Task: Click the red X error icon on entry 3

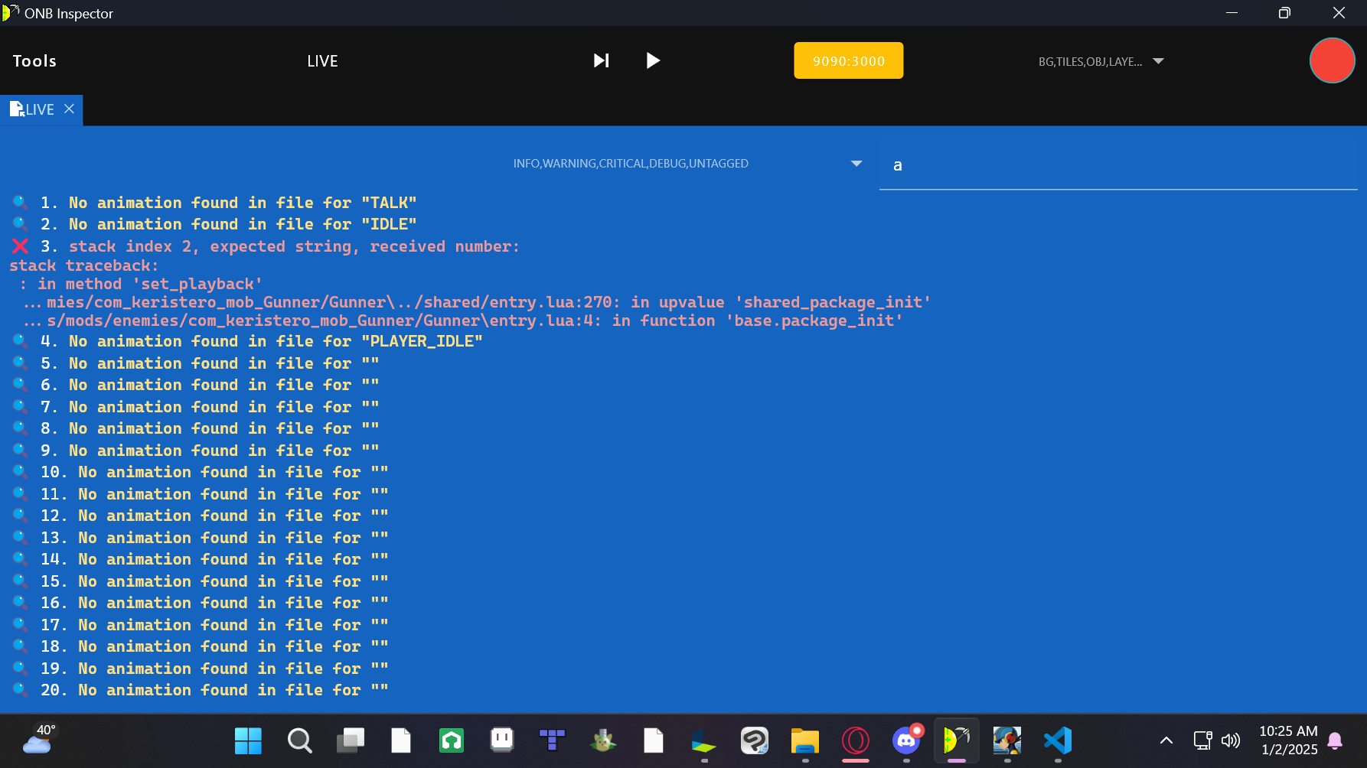Action: coord(20,246)
